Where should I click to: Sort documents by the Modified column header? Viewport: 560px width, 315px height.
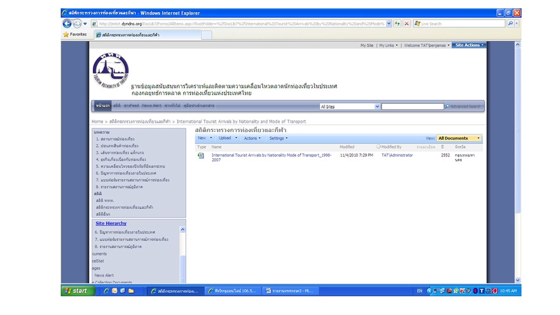tap(346, 147)
